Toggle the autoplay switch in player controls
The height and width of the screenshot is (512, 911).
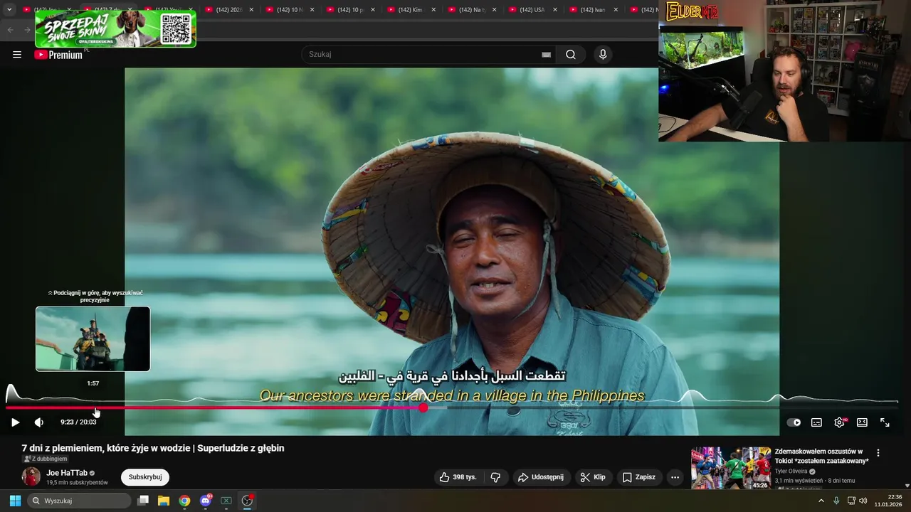click(x=794, y=422)
